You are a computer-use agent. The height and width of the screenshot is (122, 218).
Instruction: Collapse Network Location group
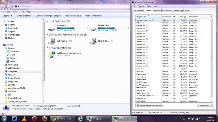click(x=47, y=48)
